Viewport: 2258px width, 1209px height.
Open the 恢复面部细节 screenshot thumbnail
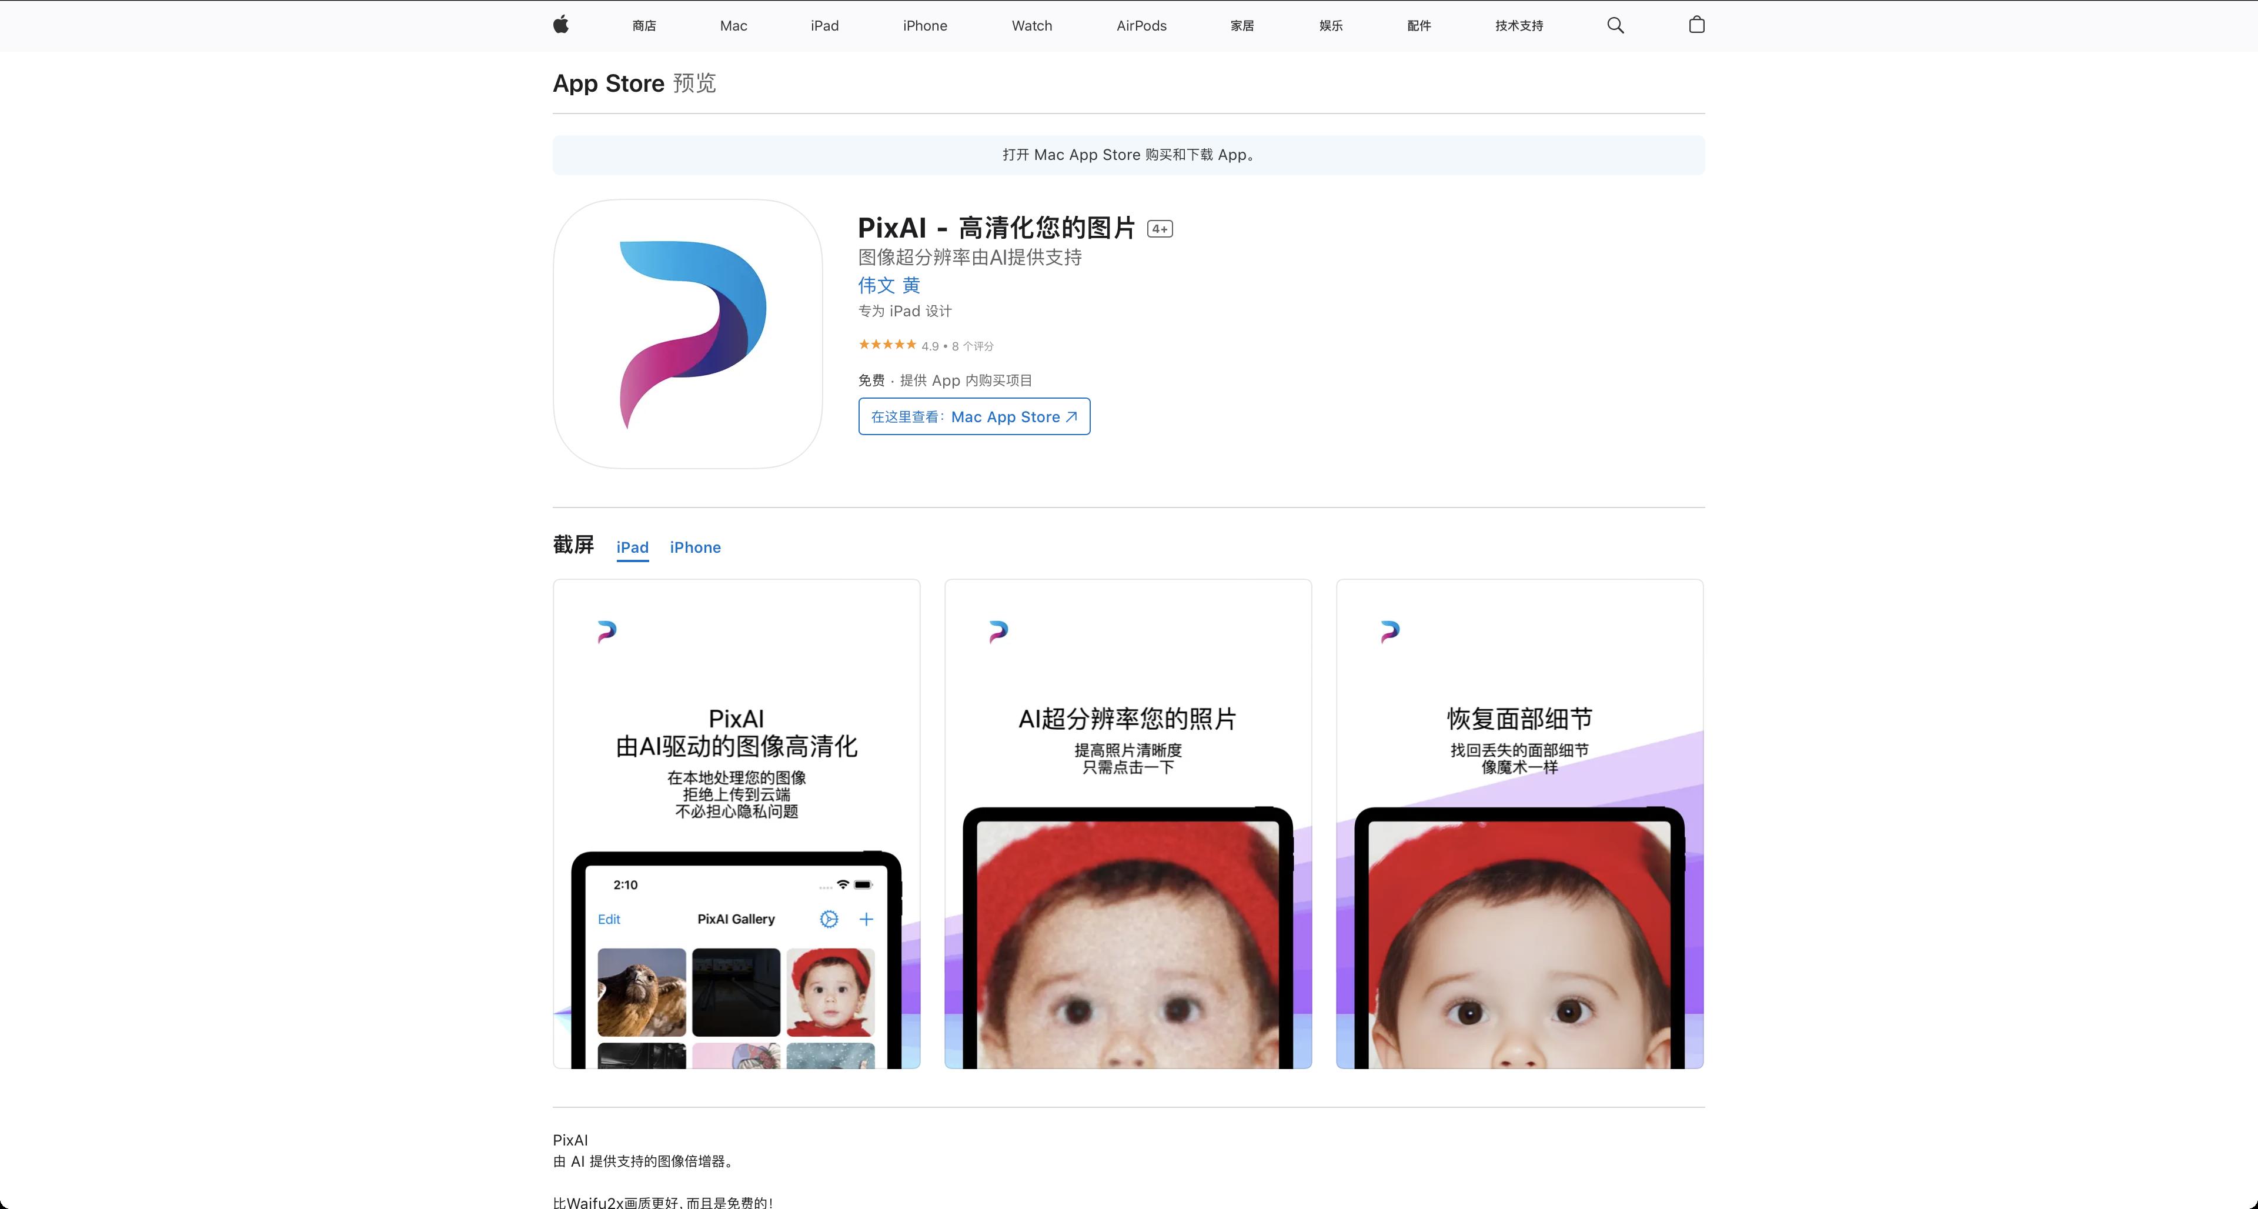[1519, 823]
